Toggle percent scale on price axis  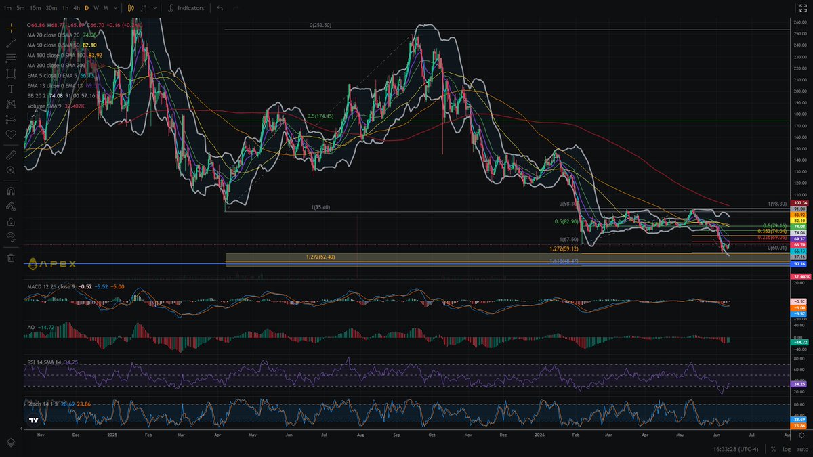[x=774, y=449]
